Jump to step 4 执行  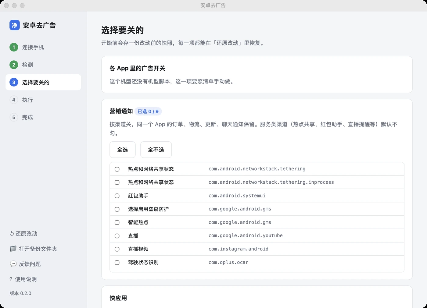click(x=43, y=100)
